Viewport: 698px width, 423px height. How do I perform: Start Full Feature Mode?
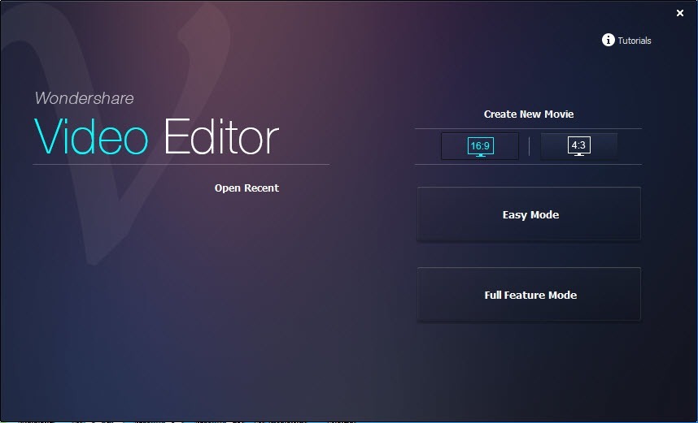(529, 296)
